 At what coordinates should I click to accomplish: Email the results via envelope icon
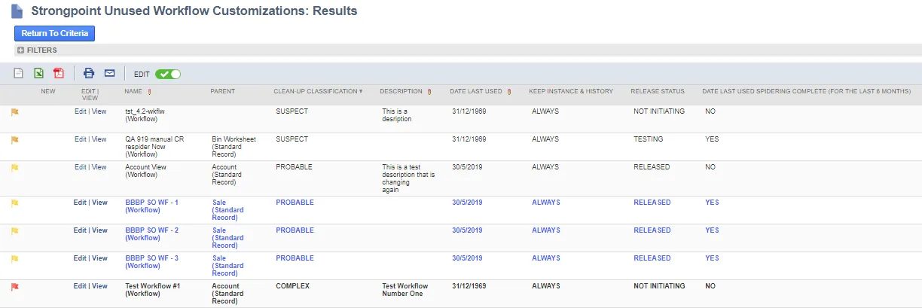109,73
